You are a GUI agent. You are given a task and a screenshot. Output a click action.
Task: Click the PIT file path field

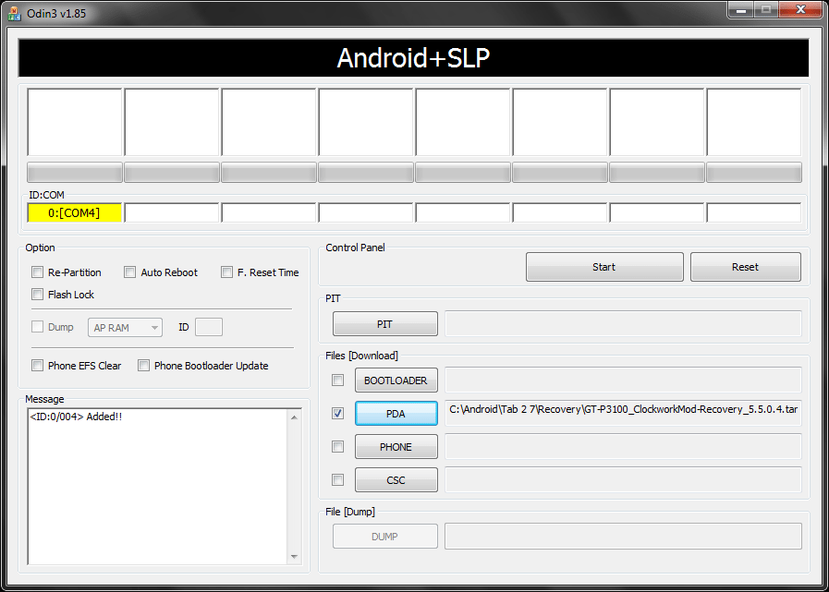(x=623, y=323)
